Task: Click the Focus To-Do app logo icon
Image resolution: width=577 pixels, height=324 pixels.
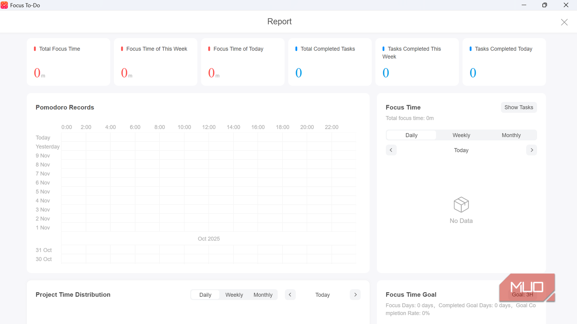Action: 4,5
